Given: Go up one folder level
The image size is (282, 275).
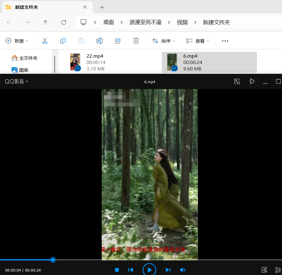Looking at the screenshot, I should [x=45, y=22].
